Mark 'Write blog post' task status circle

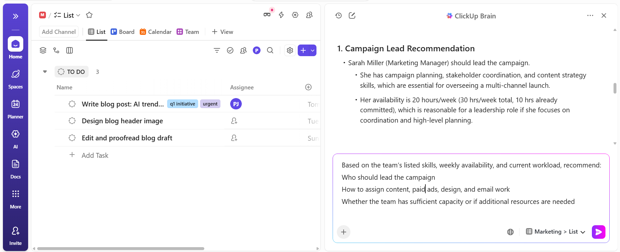point(72,104)
